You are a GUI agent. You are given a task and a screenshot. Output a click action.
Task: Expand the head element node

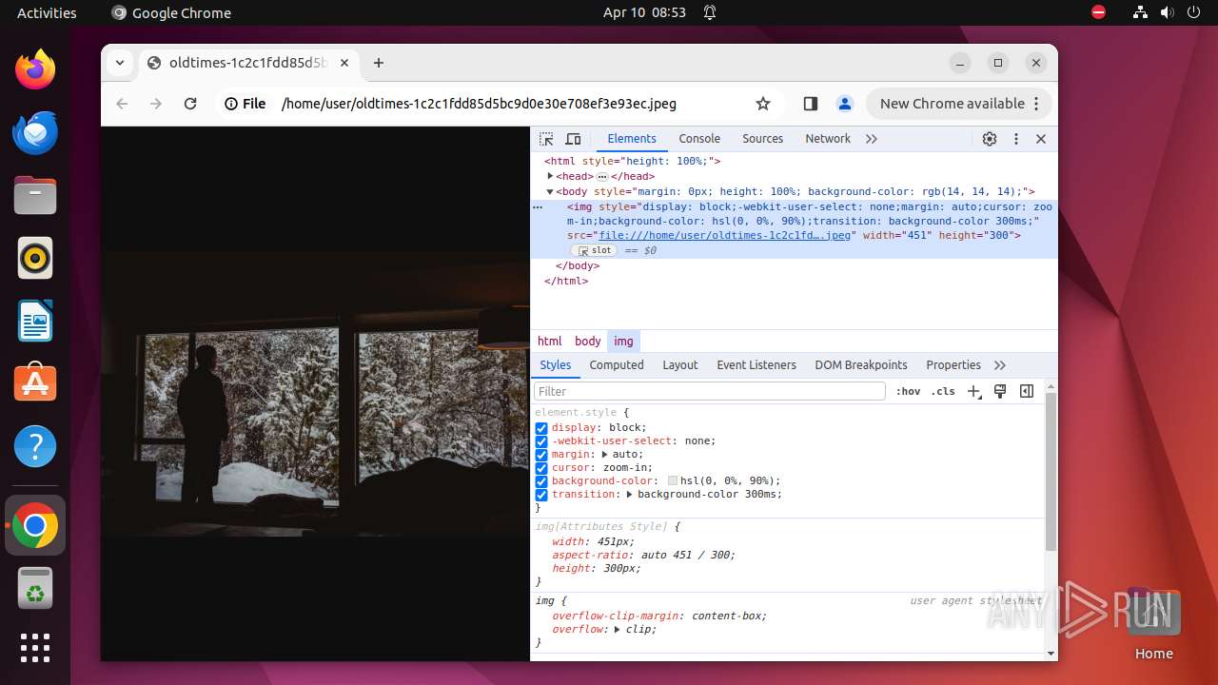(550, 176)
